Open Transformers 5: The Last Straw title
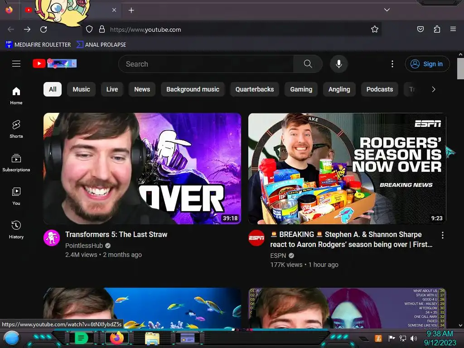 116,234
